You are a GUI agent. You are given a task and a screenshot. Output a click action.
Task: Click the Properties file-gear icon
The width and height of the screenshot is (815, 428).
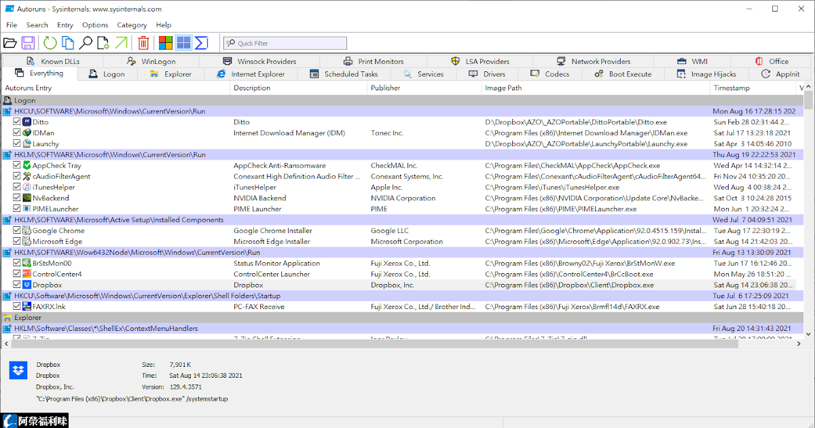pyautogui.click(x=103, y=43)
